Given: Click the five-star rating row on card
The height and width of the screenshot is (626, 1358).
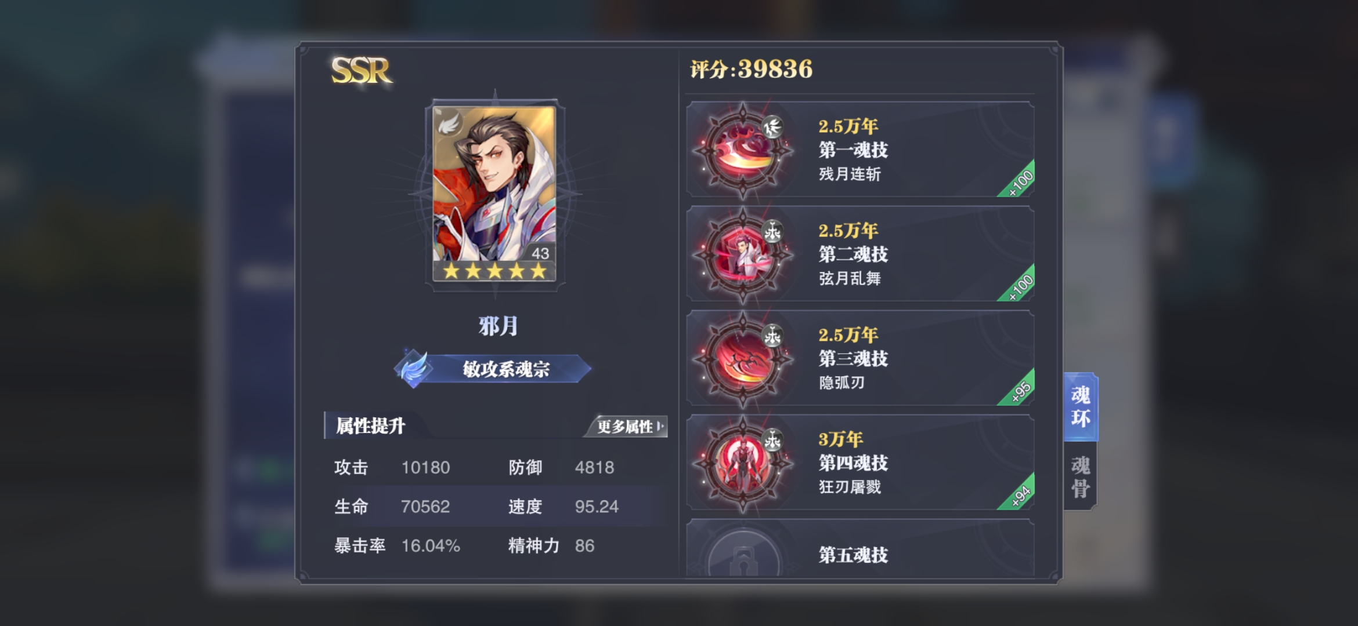Looking at the screenshot, I should tap(494, 271).
